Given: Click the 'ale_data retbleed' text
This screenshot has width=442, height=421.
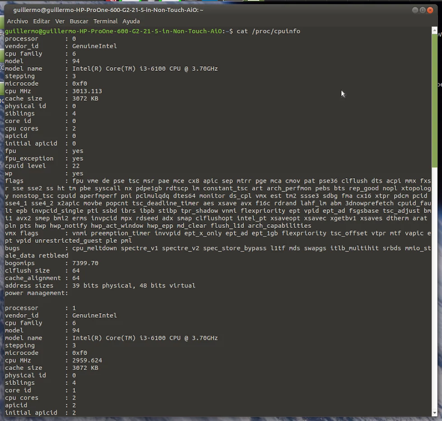Looking at the screenshot, I should [37, 255].
